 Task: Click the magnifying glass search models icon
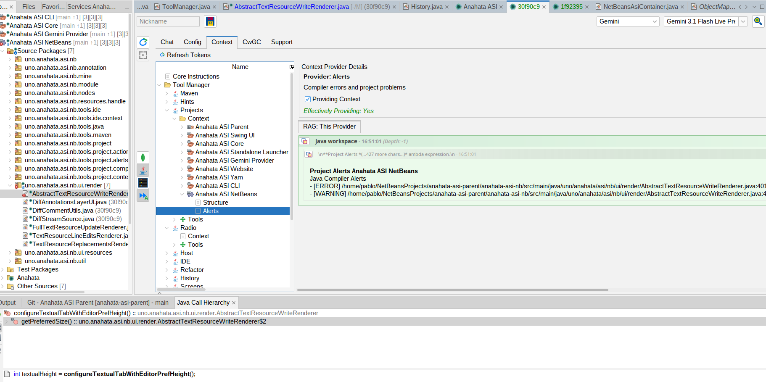(758, 21)
